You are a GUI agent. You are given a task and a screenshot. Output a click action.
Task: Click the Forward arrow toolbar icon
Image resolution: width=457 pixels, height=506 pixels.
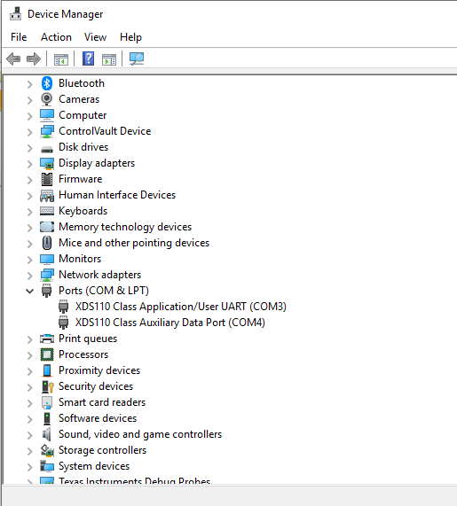[34, 58]
